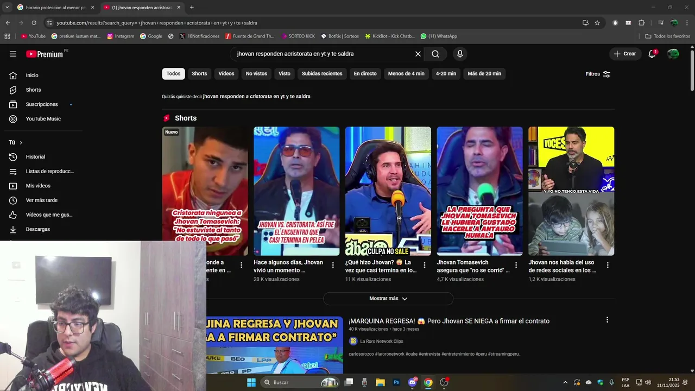The width and height of the screenshot is (695, 391).
Task: Open La Roro Network Clips channel
Action: [382, 341]
